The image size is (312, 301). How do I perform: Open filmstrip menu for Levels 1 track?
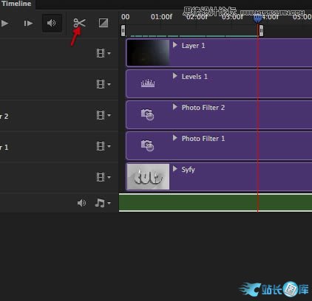(104, 84)
